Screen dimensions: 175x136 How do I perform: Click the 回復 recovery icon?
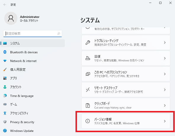pos(88,58)
